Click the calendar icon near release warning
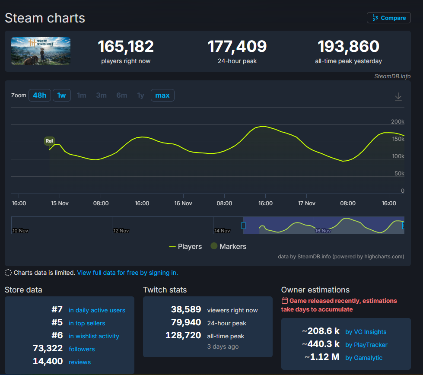The width and height of the screenshot is (423, 375). coord(284,301)
